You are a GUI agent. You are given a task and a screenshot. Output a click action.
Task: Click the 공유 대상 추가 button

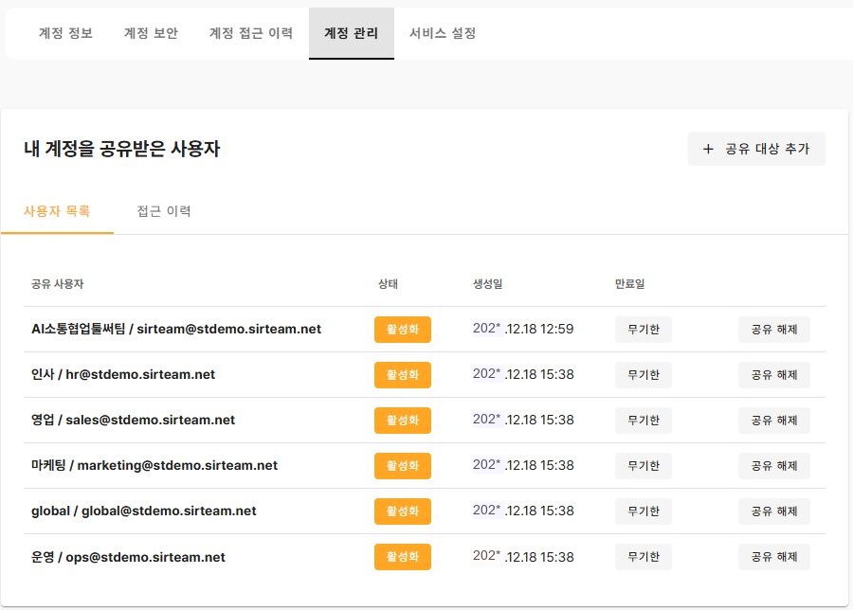point(756,149)
